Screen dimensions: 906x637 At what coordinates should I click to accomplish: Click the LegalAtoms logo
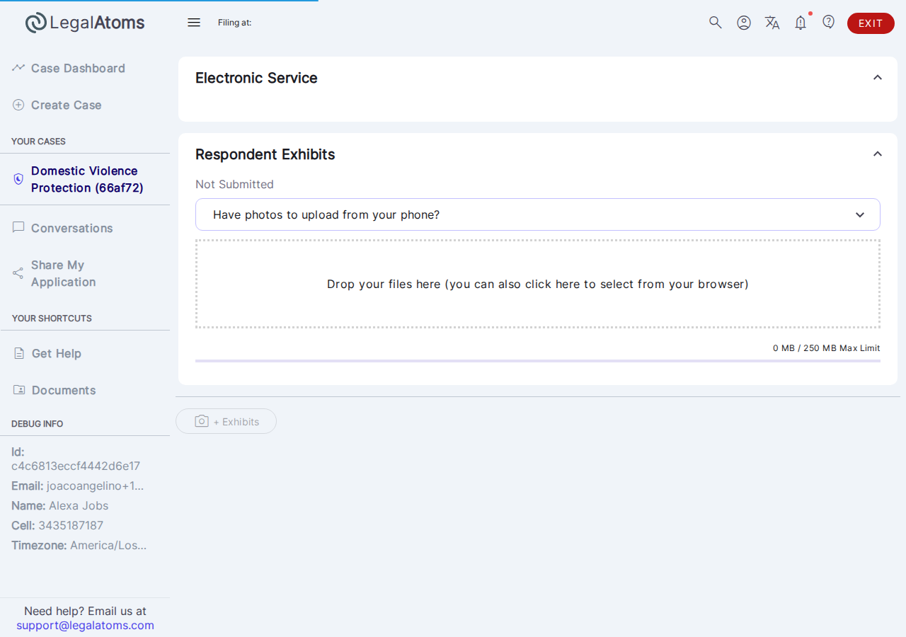coord(85,23)
